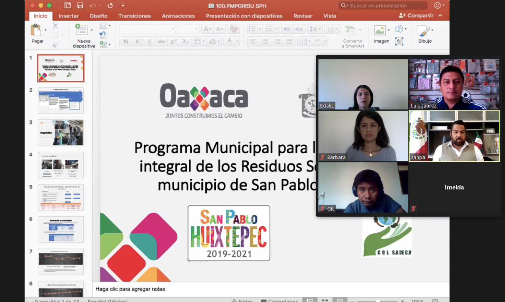
Task: Open the bullets list dropdown arrow
Action: [x=260, y=29]
